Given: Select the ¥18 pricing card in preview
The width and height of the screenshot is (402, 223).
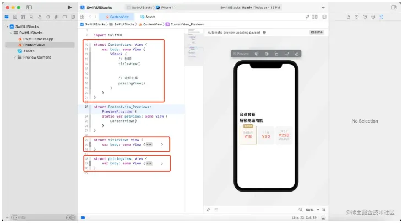Looking at the screenshot, I should coord(248,135).
